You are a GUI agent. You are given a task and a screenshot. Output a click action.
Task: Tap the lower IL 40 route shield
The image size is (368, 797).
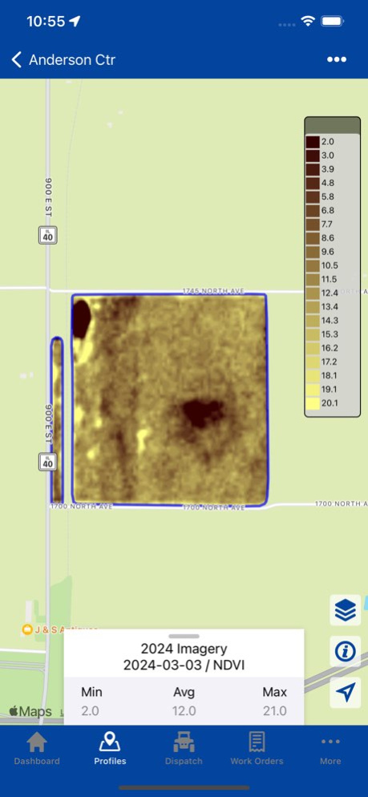coord(47,462)
